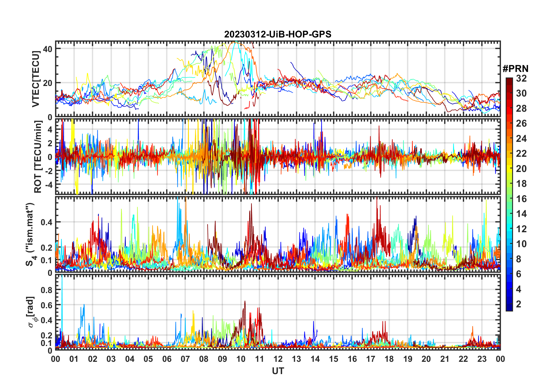Click the 23 tick on UT axis
The width and height of the screenshot is (556, 389).
(482, 359)
